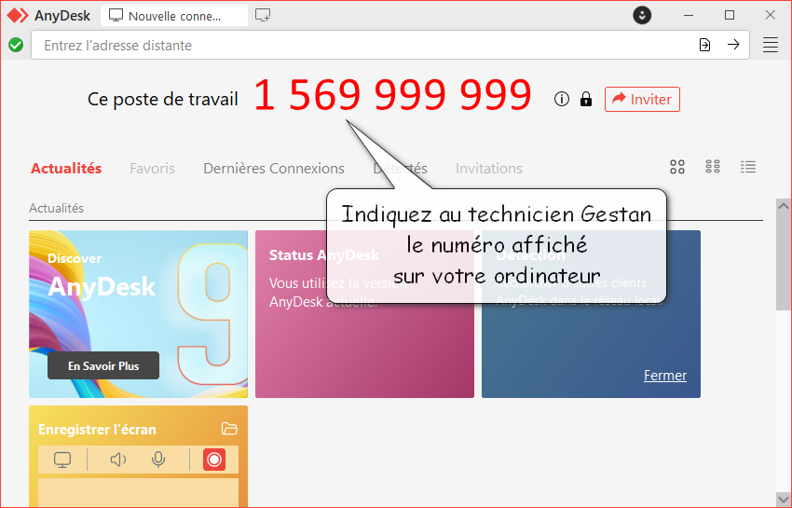Open the Invitations tab
The width and height of the screenshot is (792, 508).
pos(489,169)
